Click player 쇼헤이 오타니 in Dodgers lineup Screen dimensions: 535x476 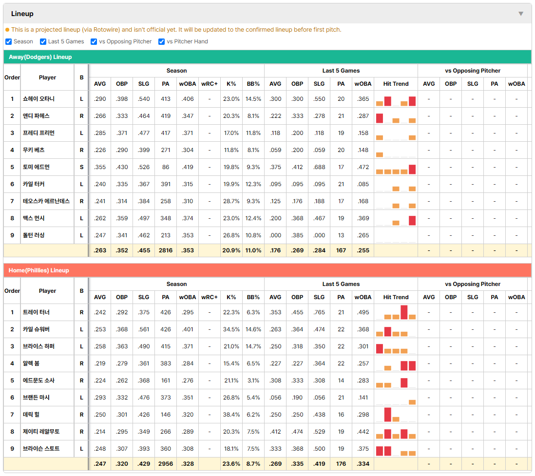38,99
